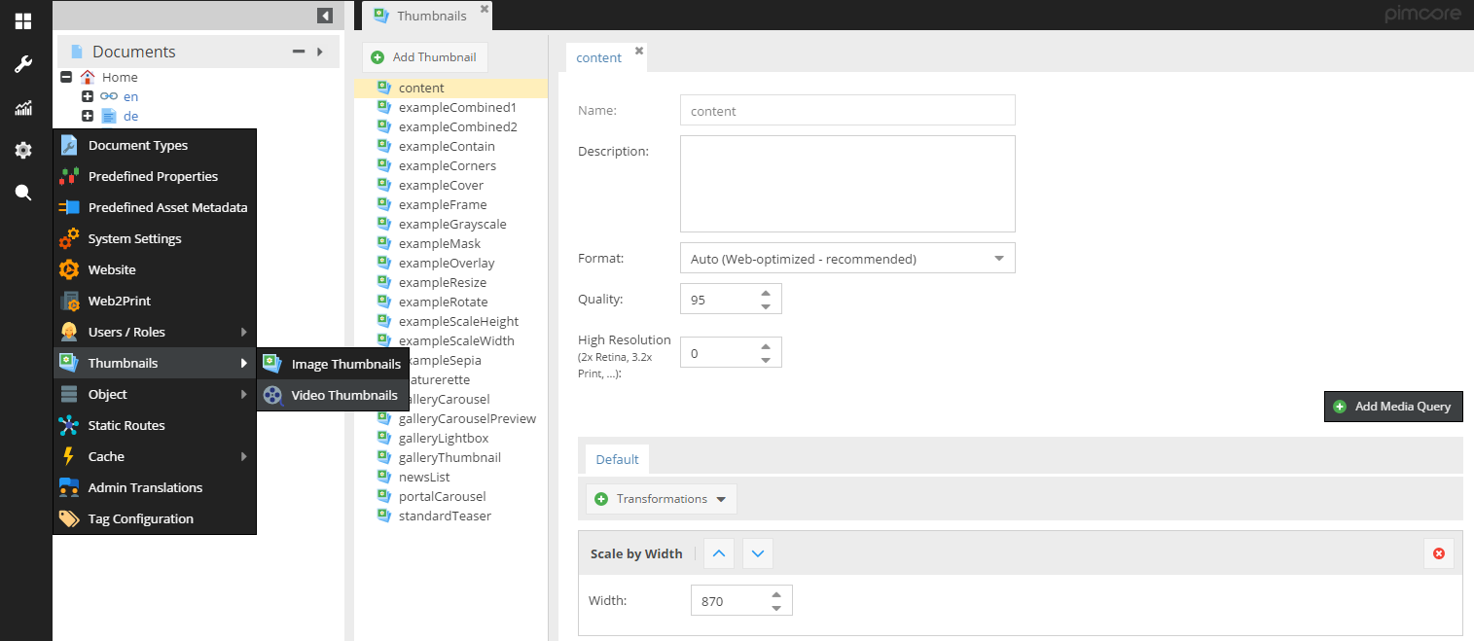Click the Add Thumbnail button
The width and height of the screenshot is (1474, 641).
[424, 57]
